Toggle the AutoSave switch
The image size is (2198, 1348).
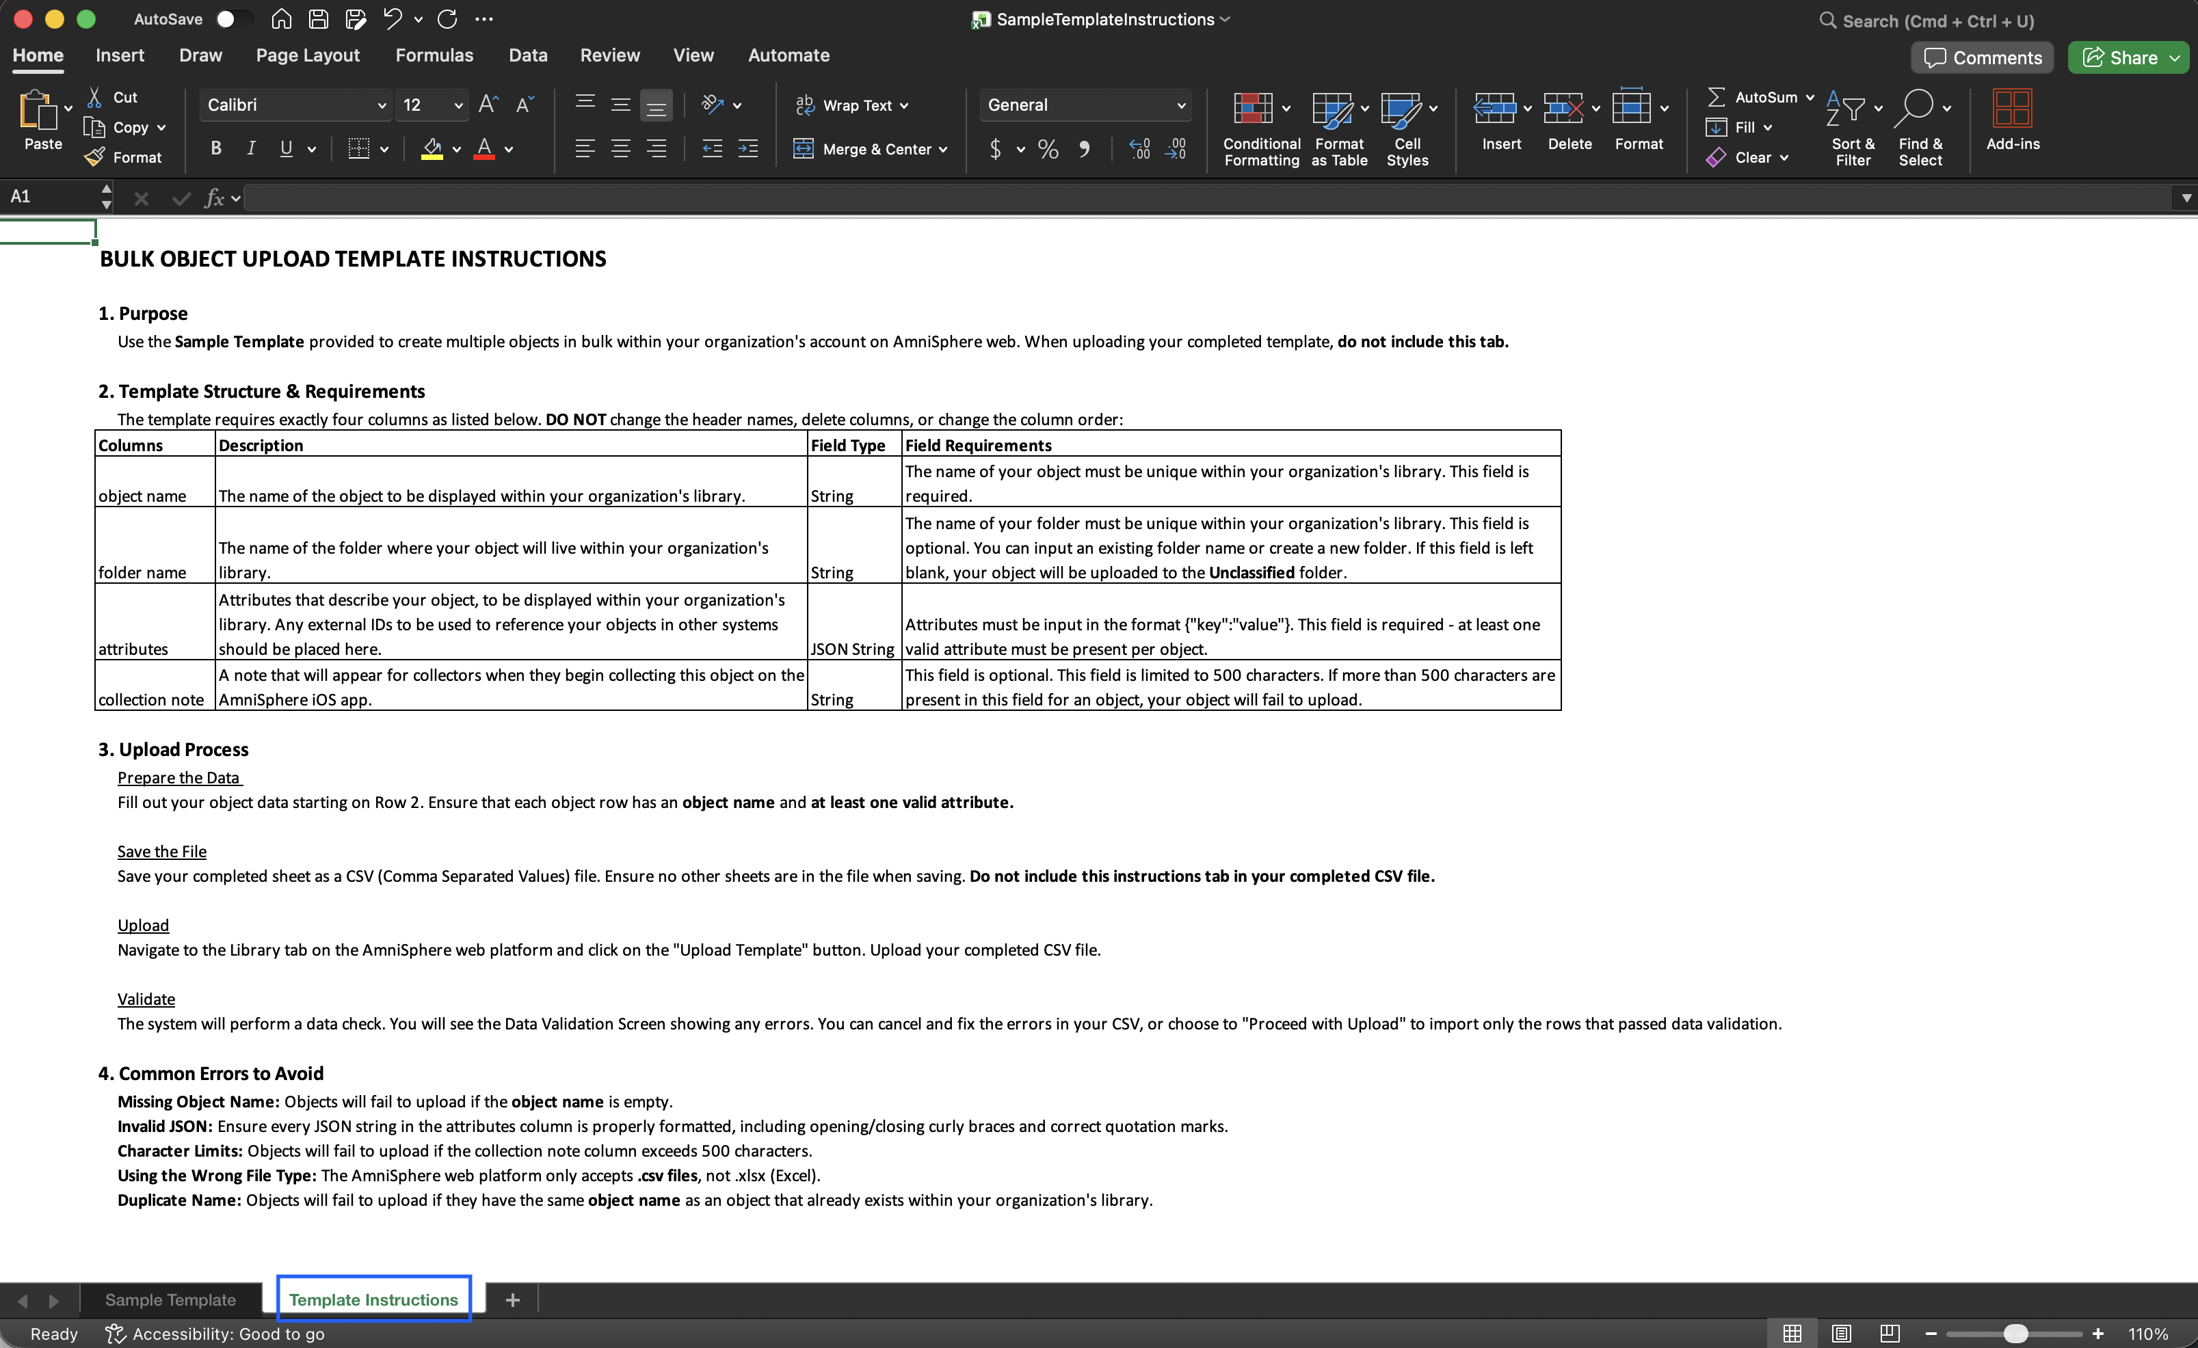click(x=231, y=20)
